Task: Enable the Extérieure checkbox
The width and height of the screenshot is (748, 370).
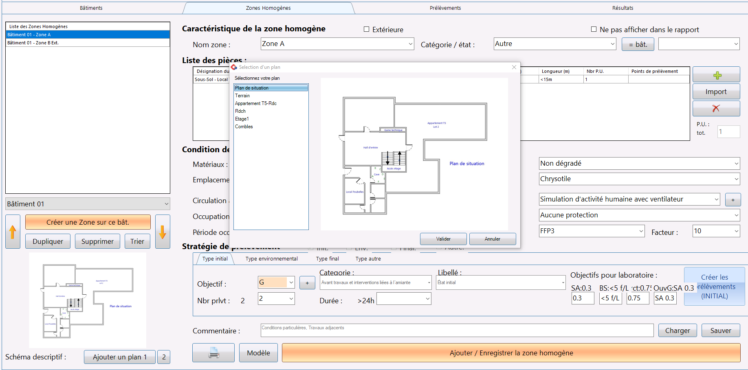Action: coord(366,29)
